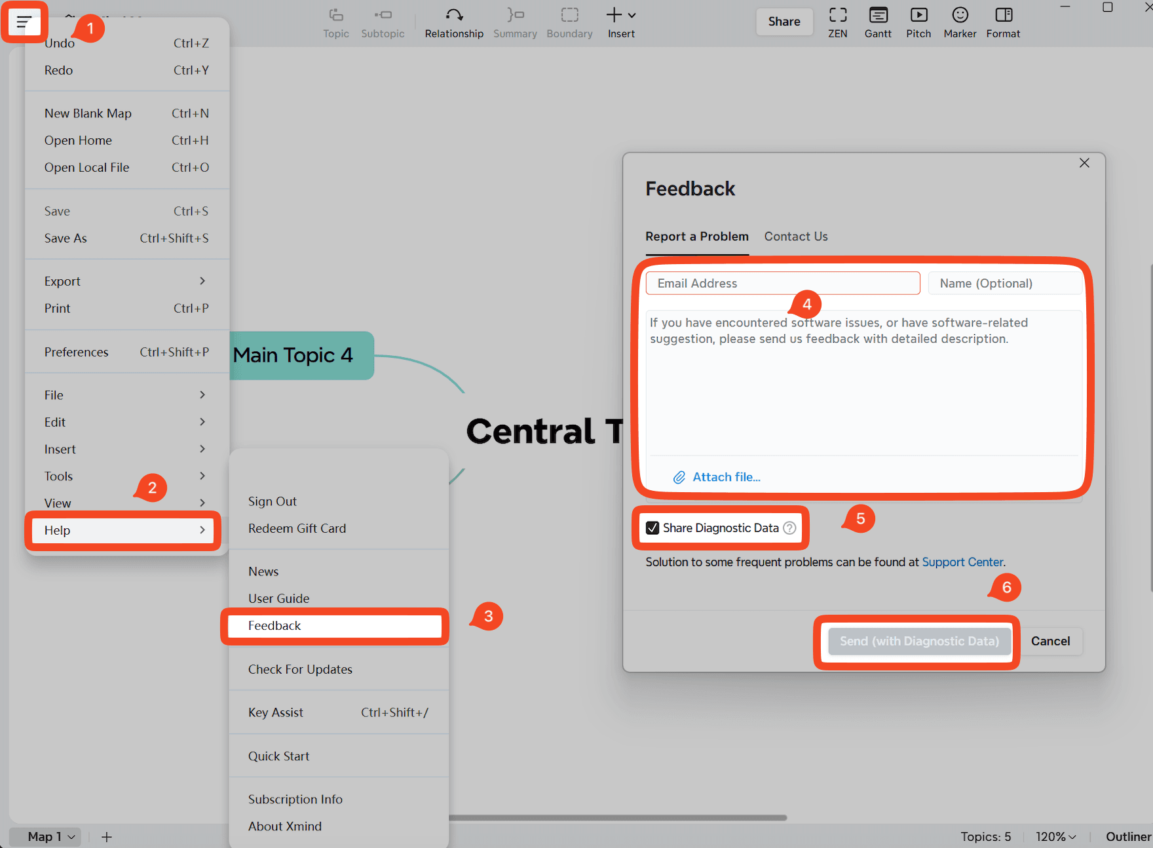Screen dimensions: 1153x848
Task: Expand the File submenu
Action: coord(126,395)
